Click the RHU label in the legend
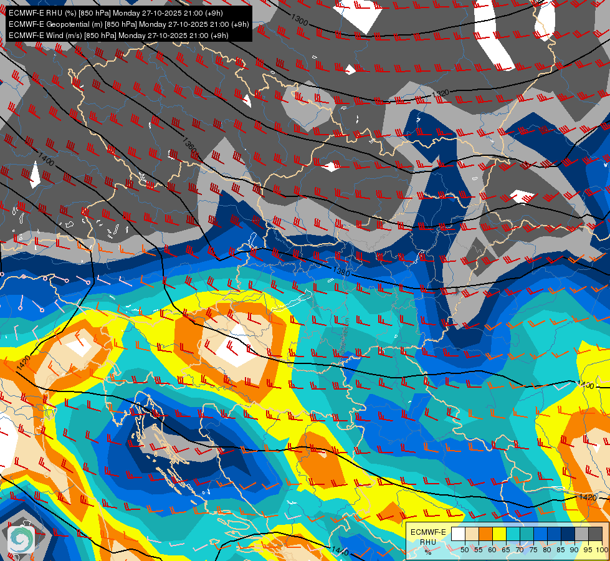 [428, 542]
